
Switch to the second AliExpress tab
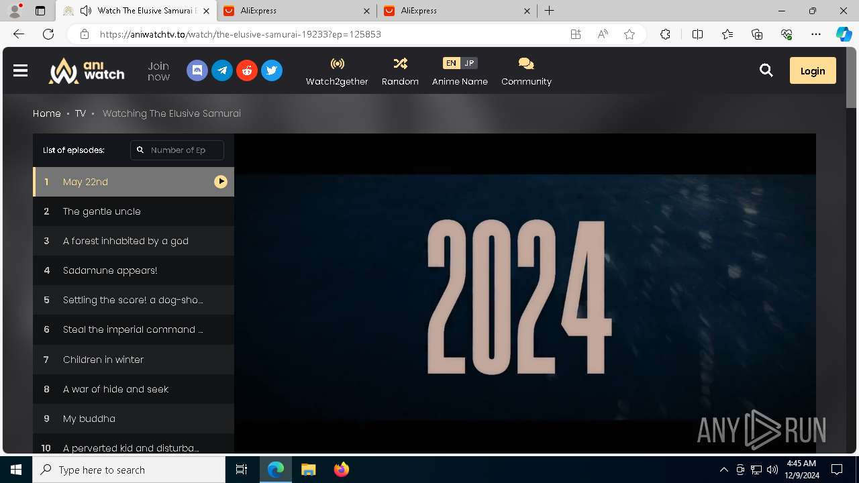click(x=458, y=11)
